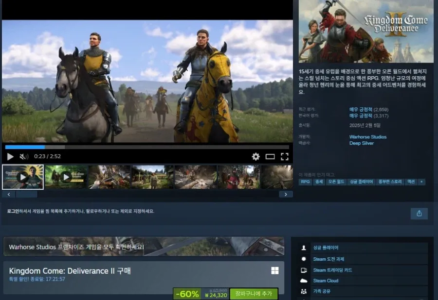Click the thumbnail strip scrollbar handle

point(27,194)
